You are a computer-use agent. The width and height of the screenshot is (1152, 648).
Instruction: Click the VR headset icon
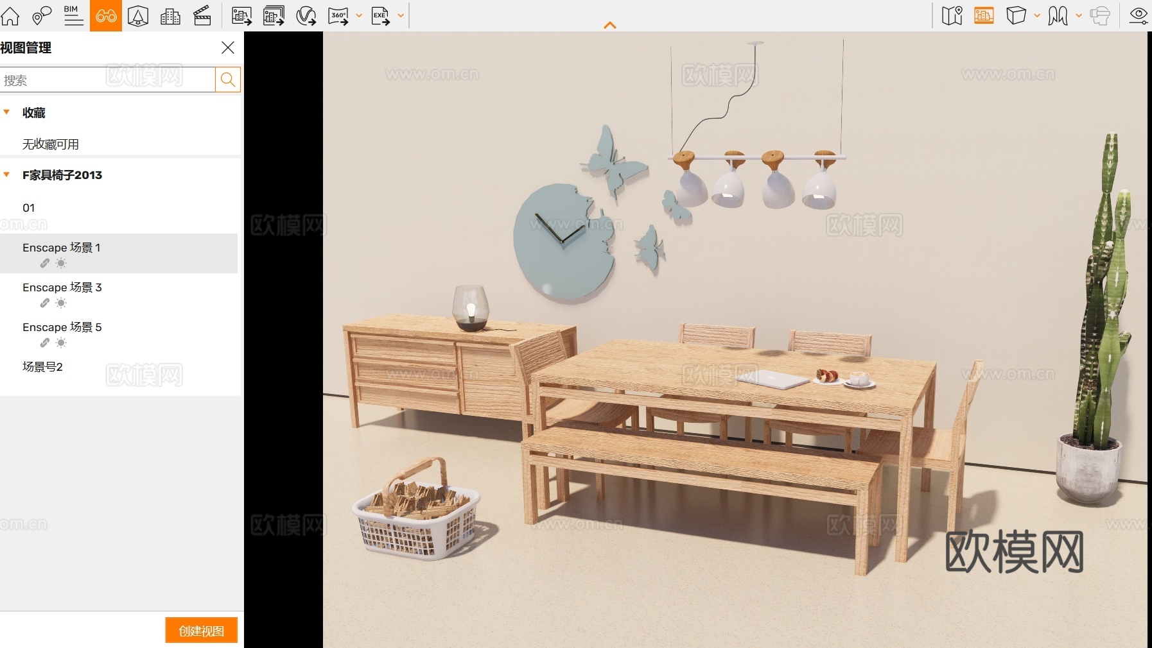click(x=1100, y=15)
